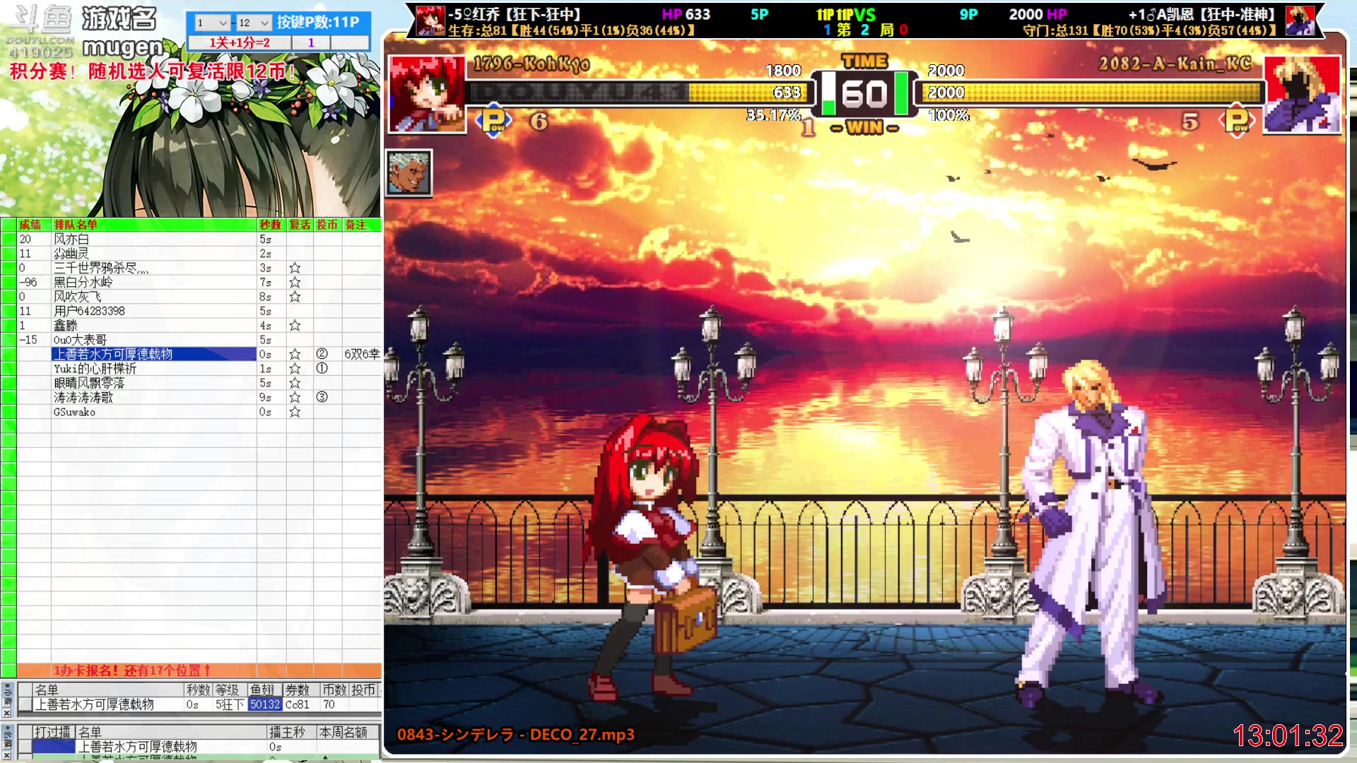Click the '等级' column header
This screenshot has height=763, width=1357.
[x=229, y=690]
